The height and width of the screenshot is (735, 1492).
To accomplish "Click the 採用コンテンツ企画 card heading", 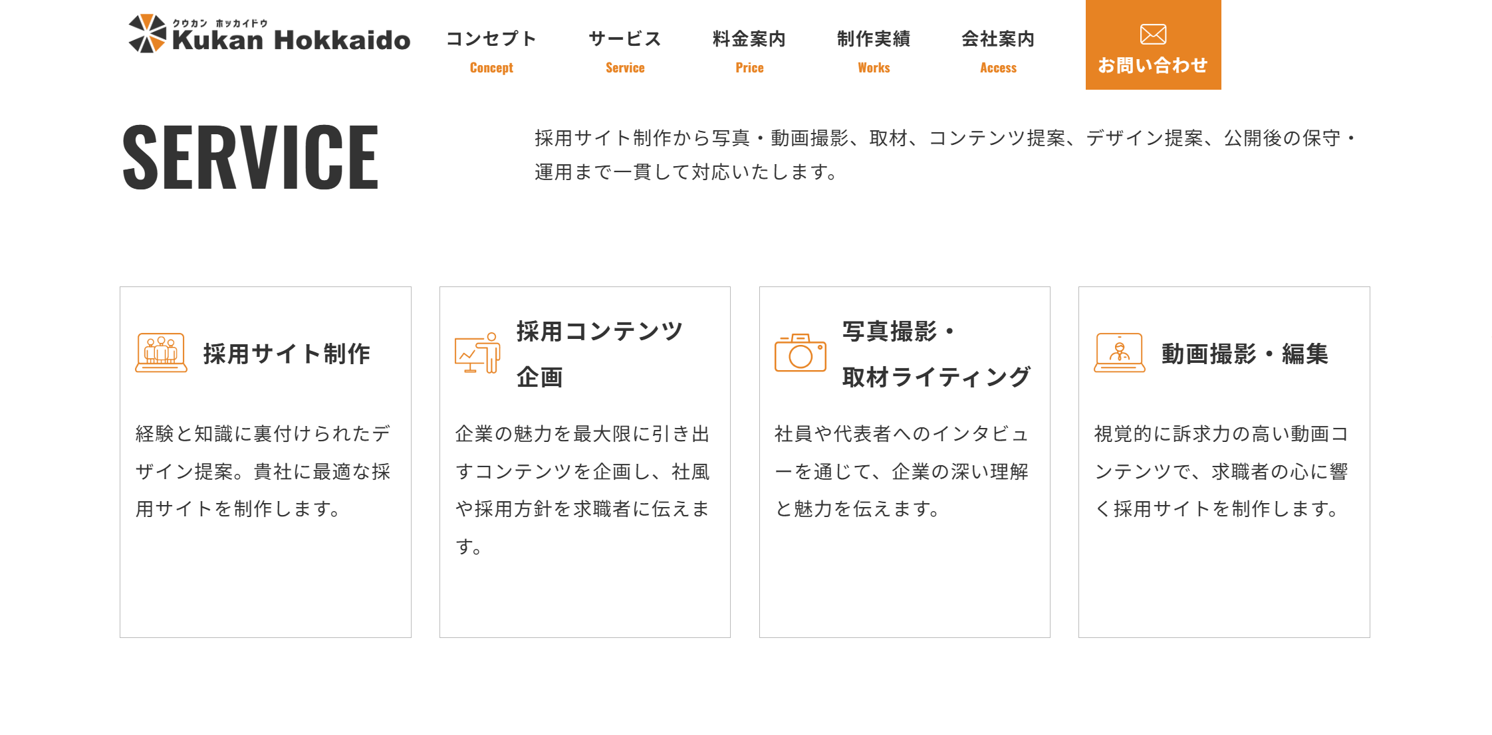I will pos(600,354).
